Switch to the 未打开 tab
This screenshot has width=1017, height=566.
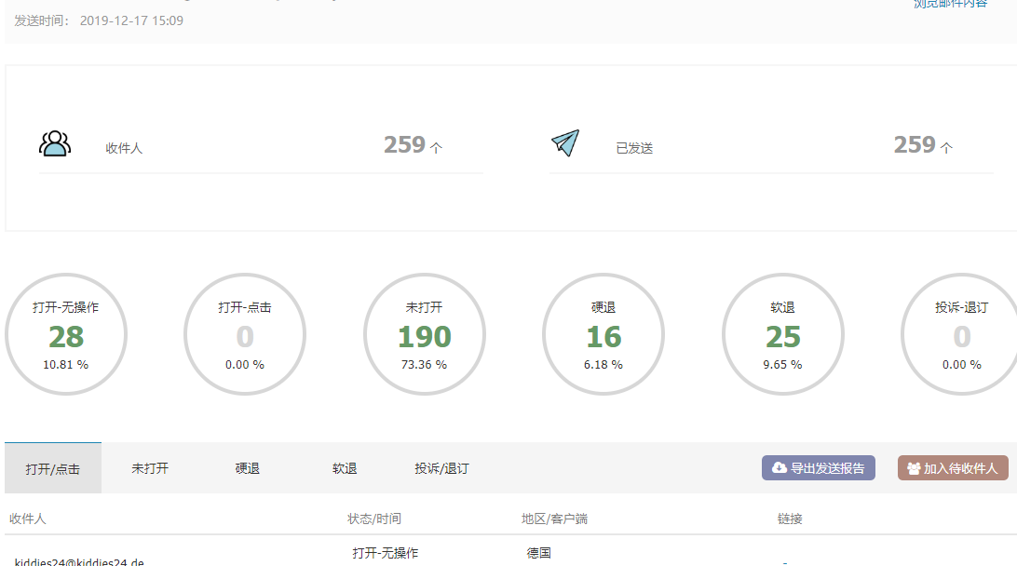150,468
